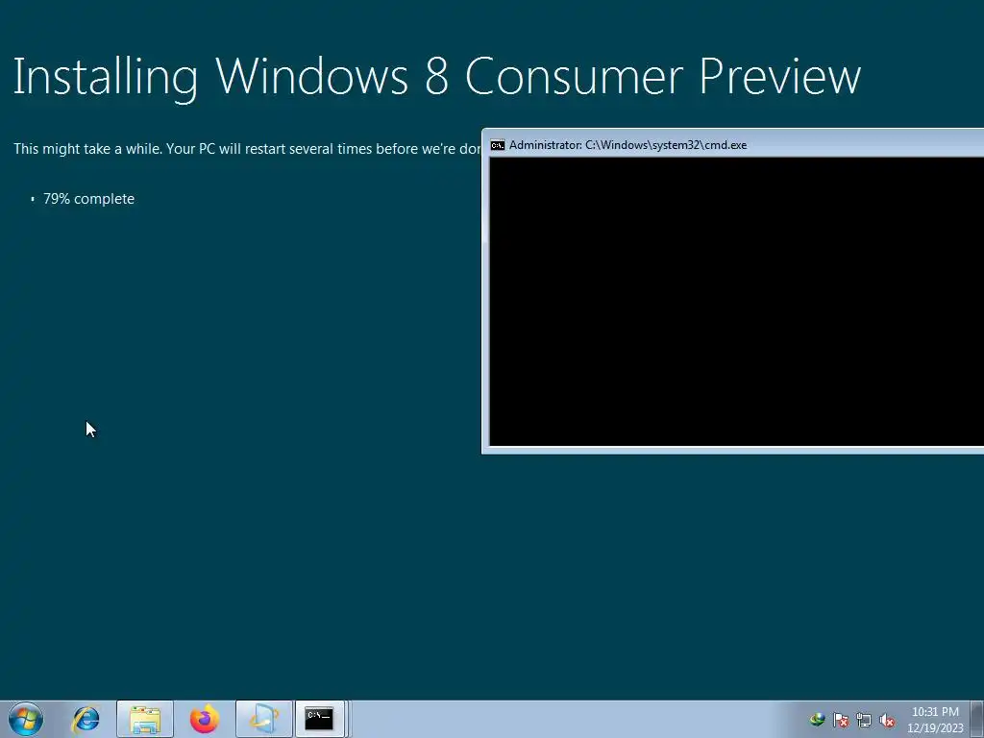The height and width of the screenshot is (738, 984).
Task: Click the leftmost green system tray icon
Action: [817, 720]
